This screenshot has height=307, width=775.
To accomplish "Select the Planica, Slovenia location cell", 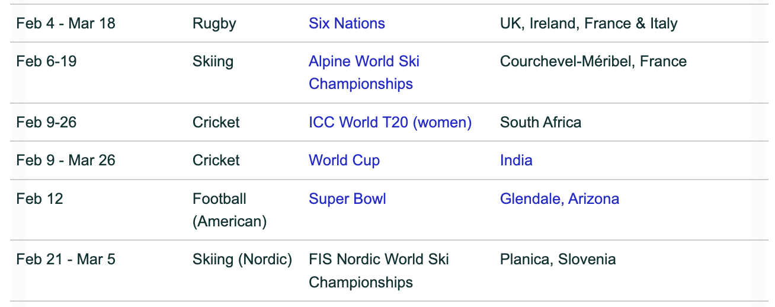I will 558,259.
